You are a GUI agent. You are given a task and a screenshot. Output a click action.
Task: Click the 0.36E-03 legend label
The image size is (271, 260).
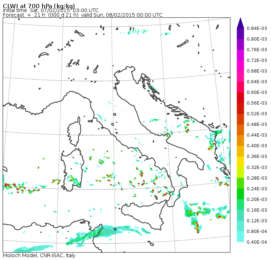(257, 156)
